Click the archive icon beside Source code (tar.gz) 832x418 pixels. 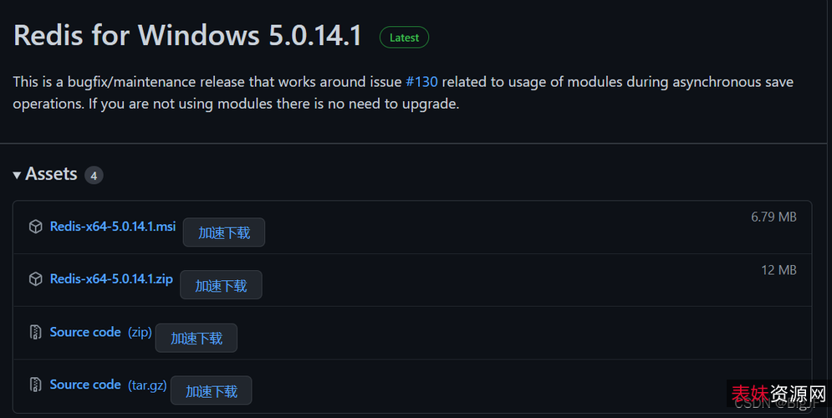35,385
